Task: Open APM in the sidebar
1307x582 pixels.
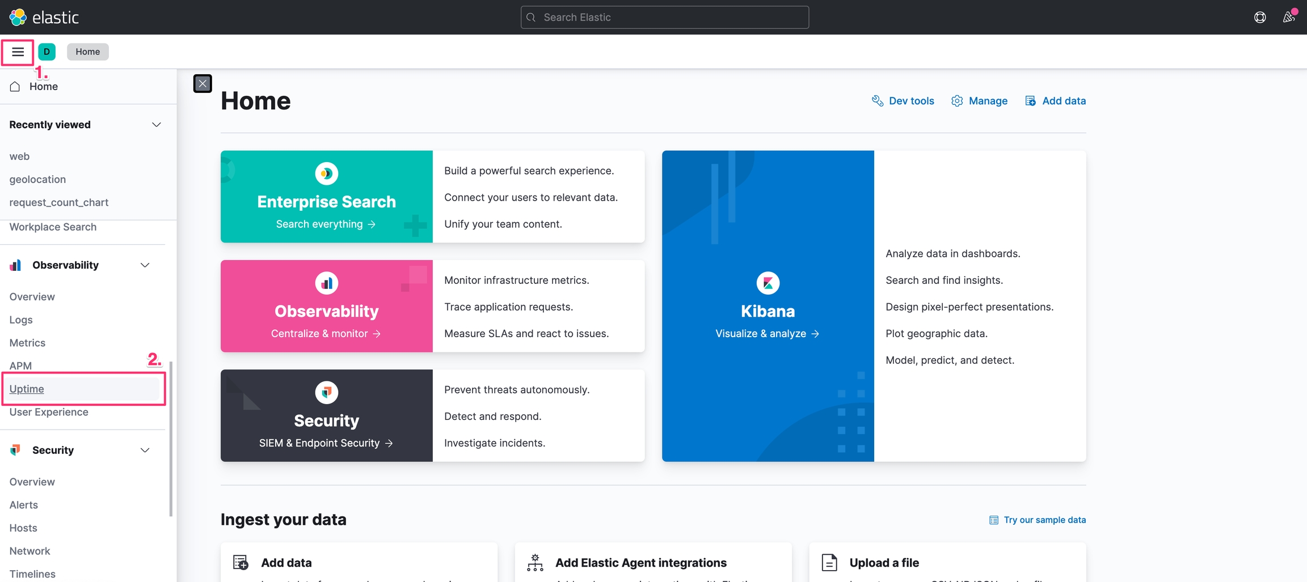Action: point(20,366)
